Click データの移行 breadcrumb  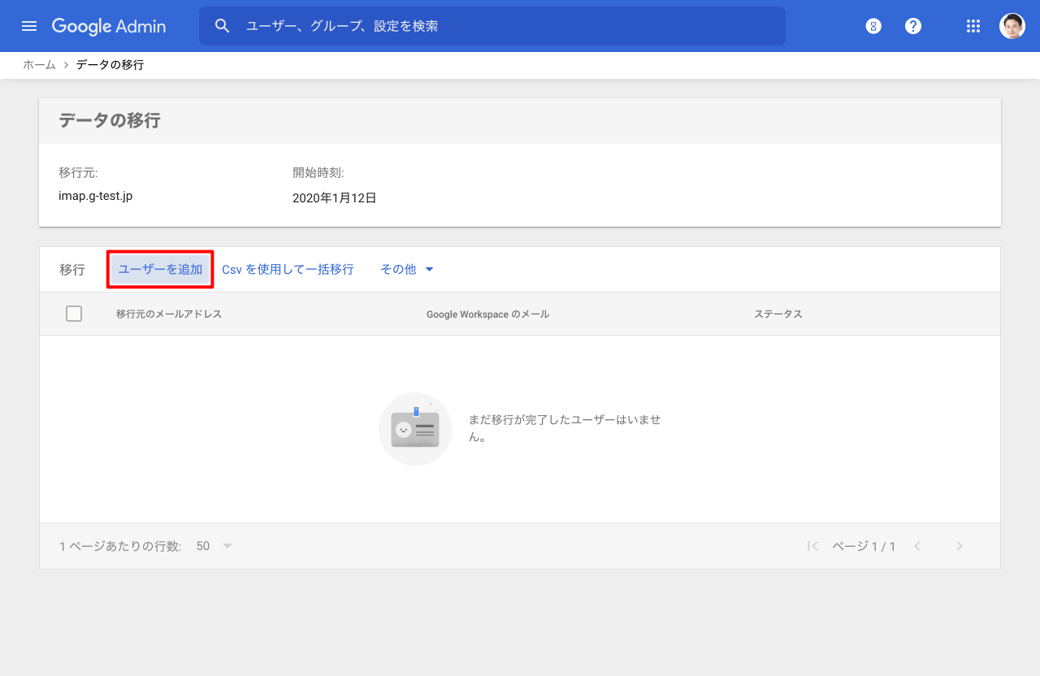tap(110, 65)
